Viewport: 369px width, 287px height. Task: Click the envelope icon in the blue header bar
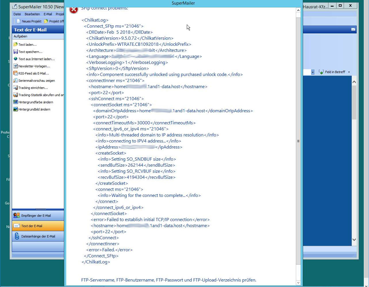[353, 29]
